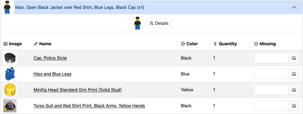Open Minifig Head Standard Grin Print link
Image resolution: width=303 pixels, height=114 pixels.
(78, 90)
